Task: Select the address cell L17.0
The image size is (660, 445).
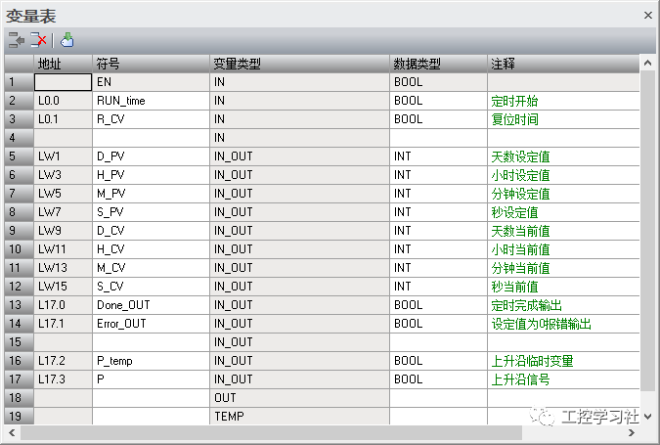Action: pos(64,305)
